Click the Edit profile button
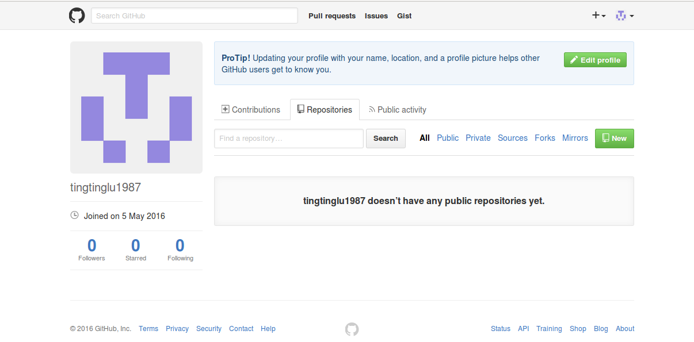 click(x=595, y=60)
